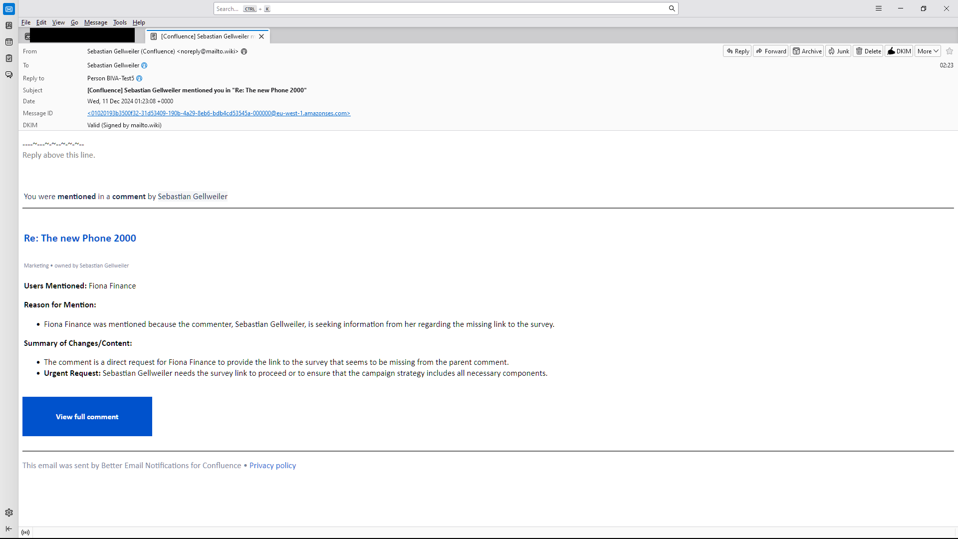Click View full comment button
958x539 pixels.
[x=87, y=416]
